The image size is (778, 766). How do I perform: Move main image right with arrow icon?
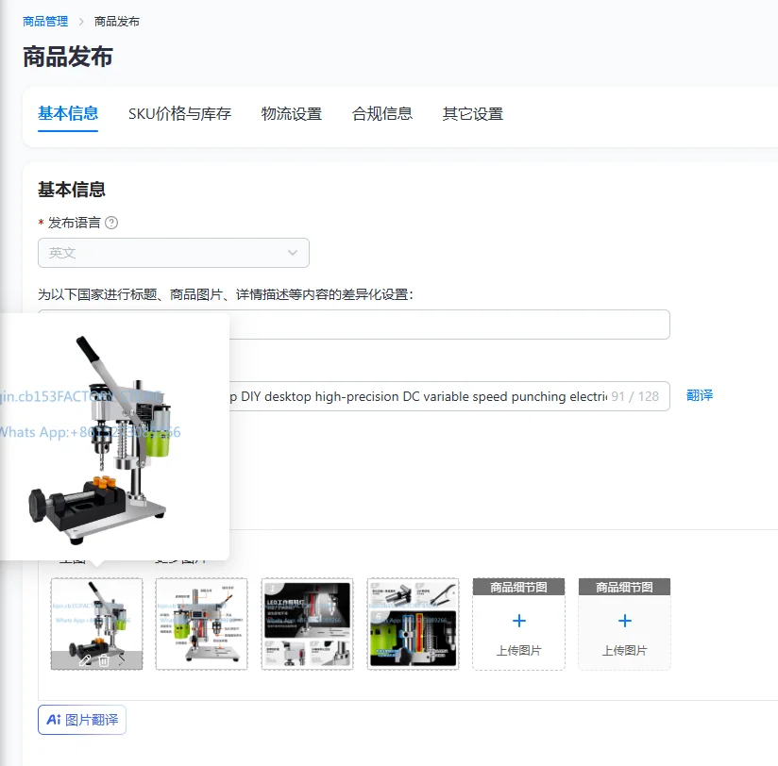(122, 660)
